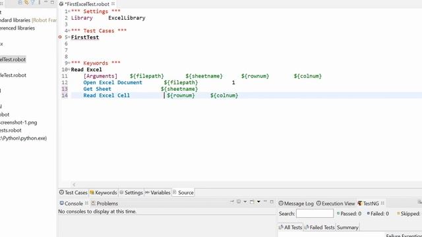422x237 pixels.
Task: Click the open console icon
Action: tap(252, 201)
